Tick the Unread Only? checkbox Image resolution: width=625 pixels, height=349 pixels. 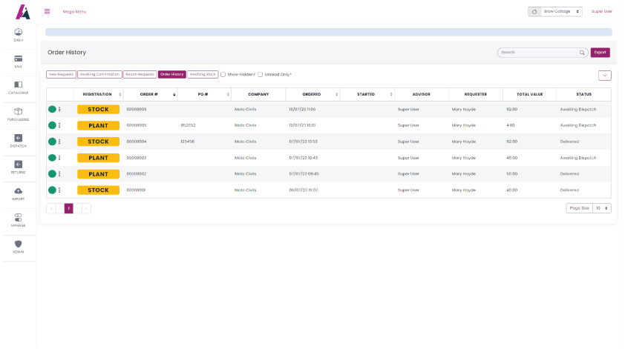pyautogui.click(x=261, y=74)
